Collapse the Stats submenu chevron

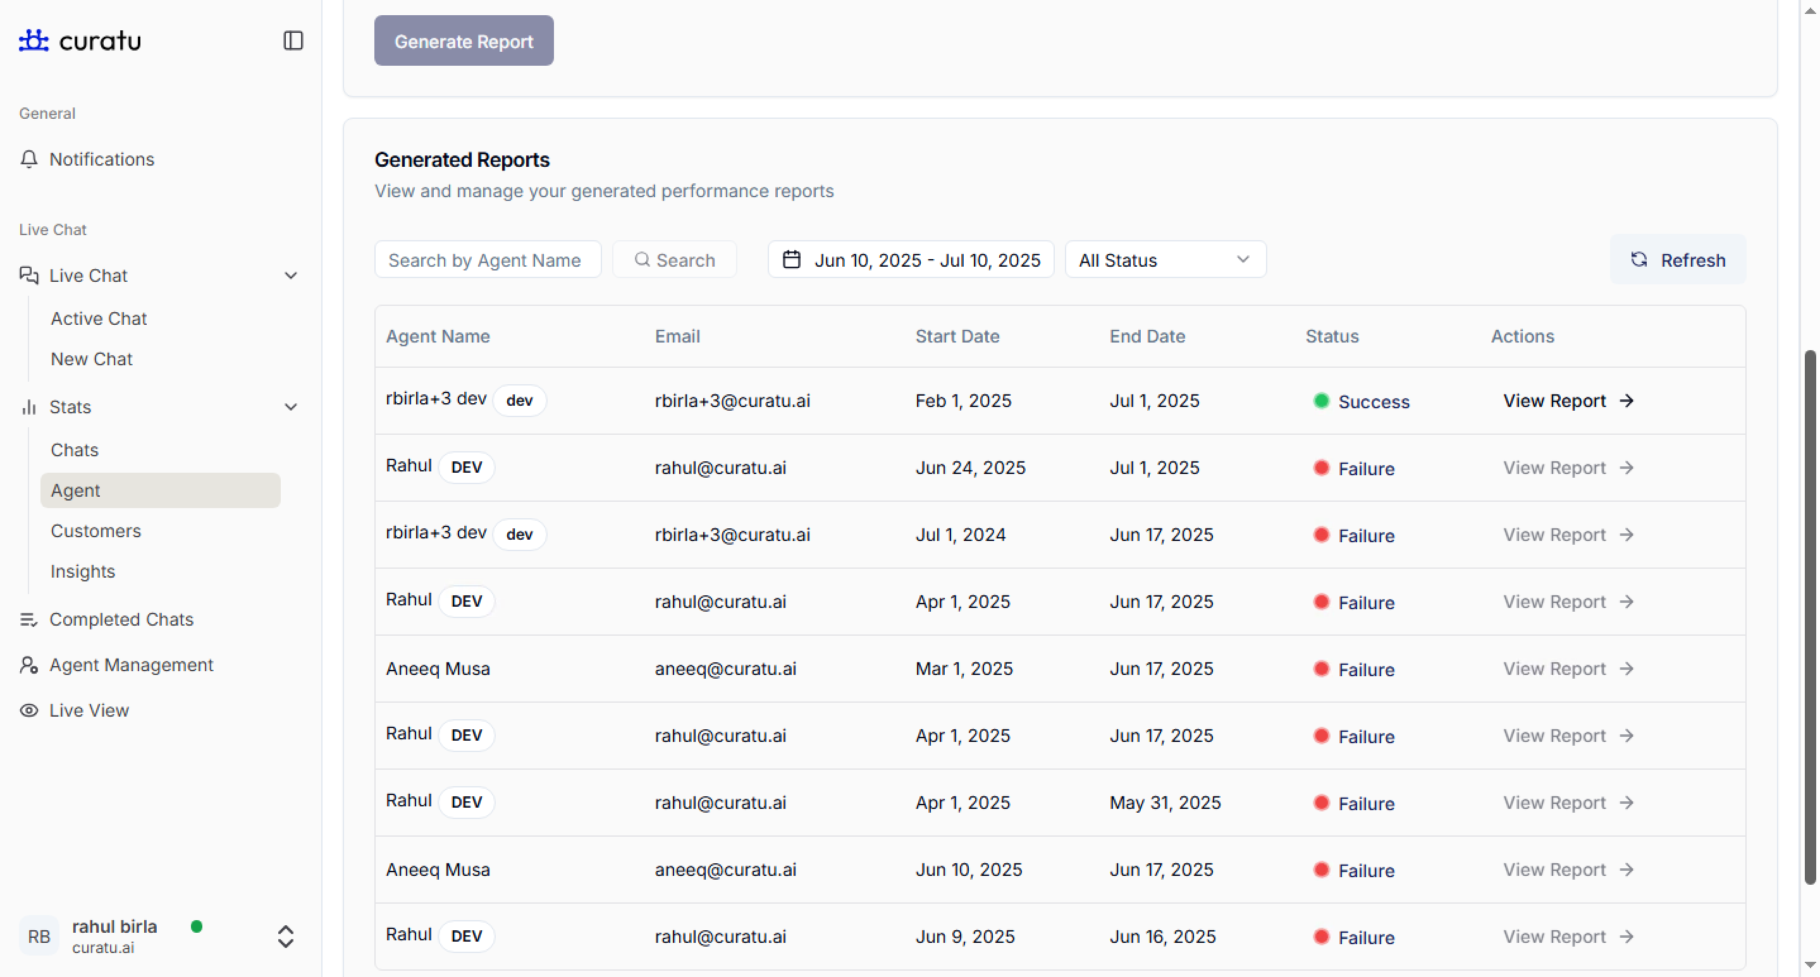(290, 406)
